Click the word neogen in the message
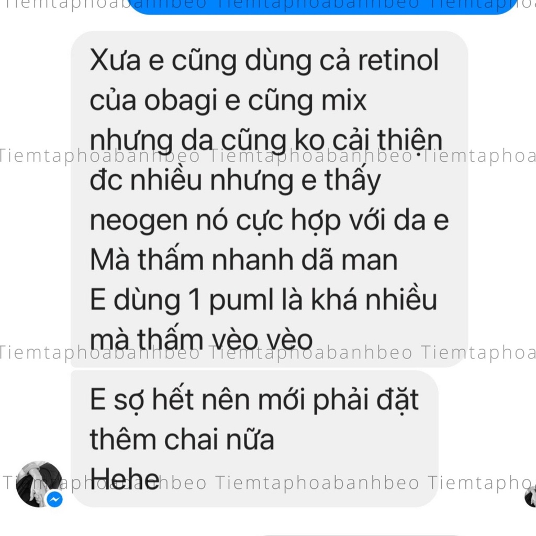Viewport: 536px width, 536px height. pos(138,221)
